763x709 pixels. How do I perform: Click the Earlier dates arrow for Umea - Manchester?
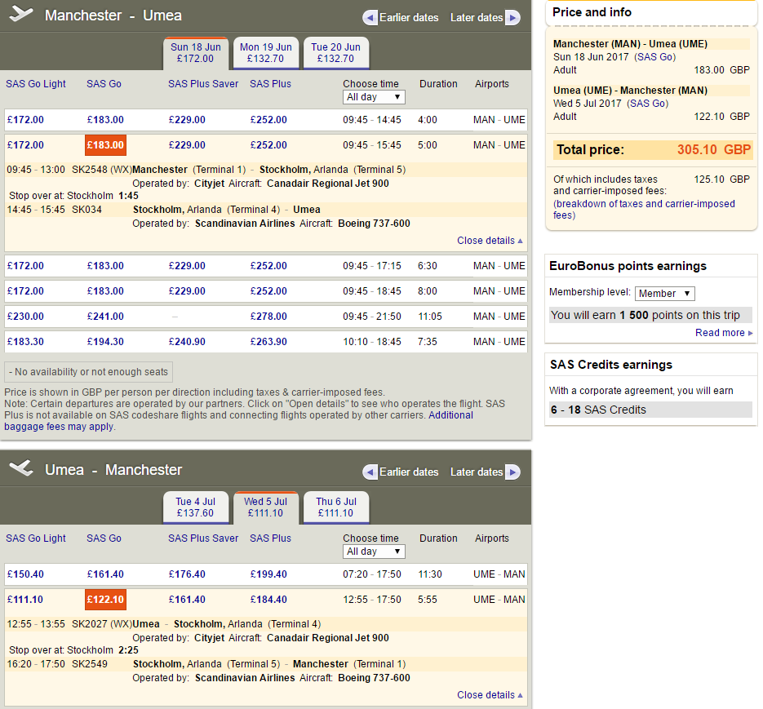(370, 472)
